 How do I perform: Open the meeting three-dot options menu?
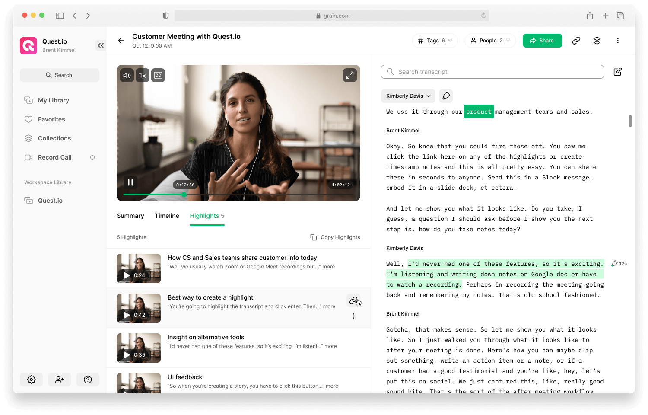click(618, 41)
